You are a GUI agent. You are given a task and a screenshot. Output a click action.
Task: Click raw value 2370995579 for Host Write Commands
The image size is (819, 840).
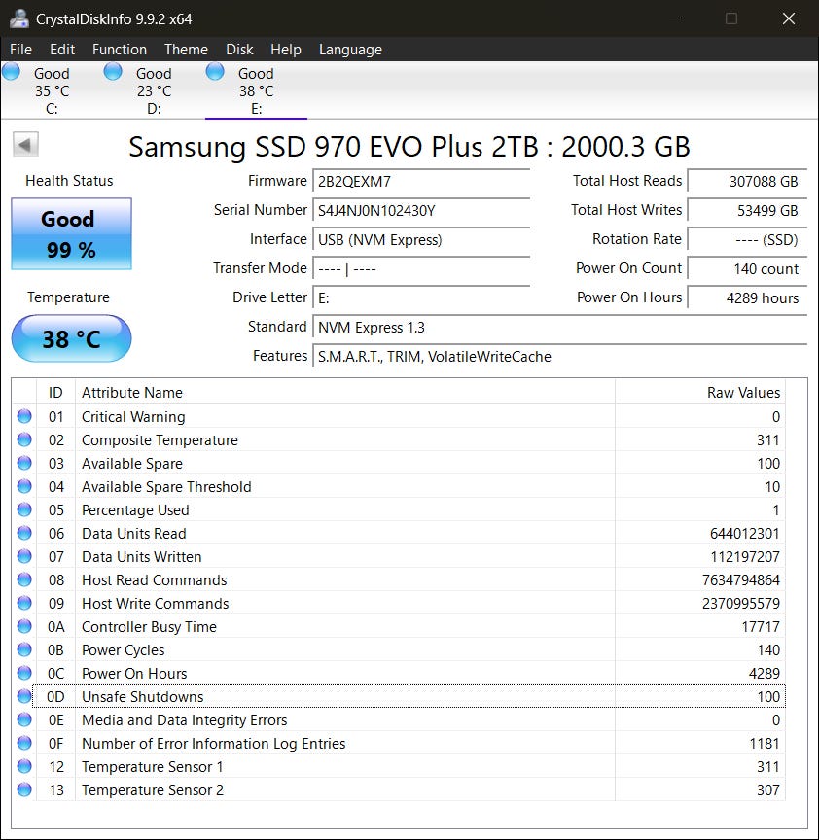pyautogui.click(x=741, y=603)
